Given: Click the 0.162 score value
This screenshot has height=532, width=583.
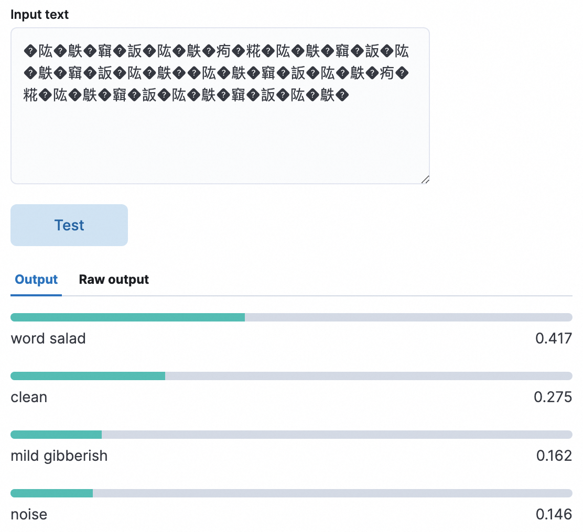Looking at the screenshot, I should [x=554, y=456].
